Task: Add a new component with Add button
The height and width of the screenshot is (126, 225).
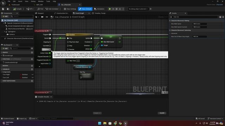Action: pos(5,16)
